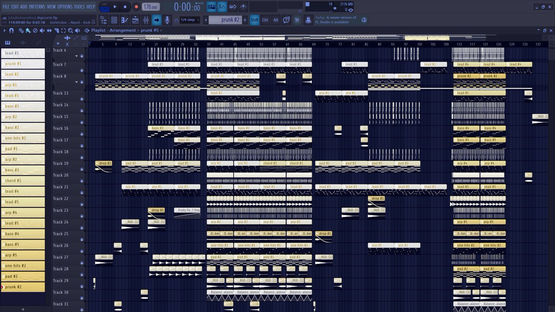
Task: Adjust the 170 tempo field
Action: (151, 7)
